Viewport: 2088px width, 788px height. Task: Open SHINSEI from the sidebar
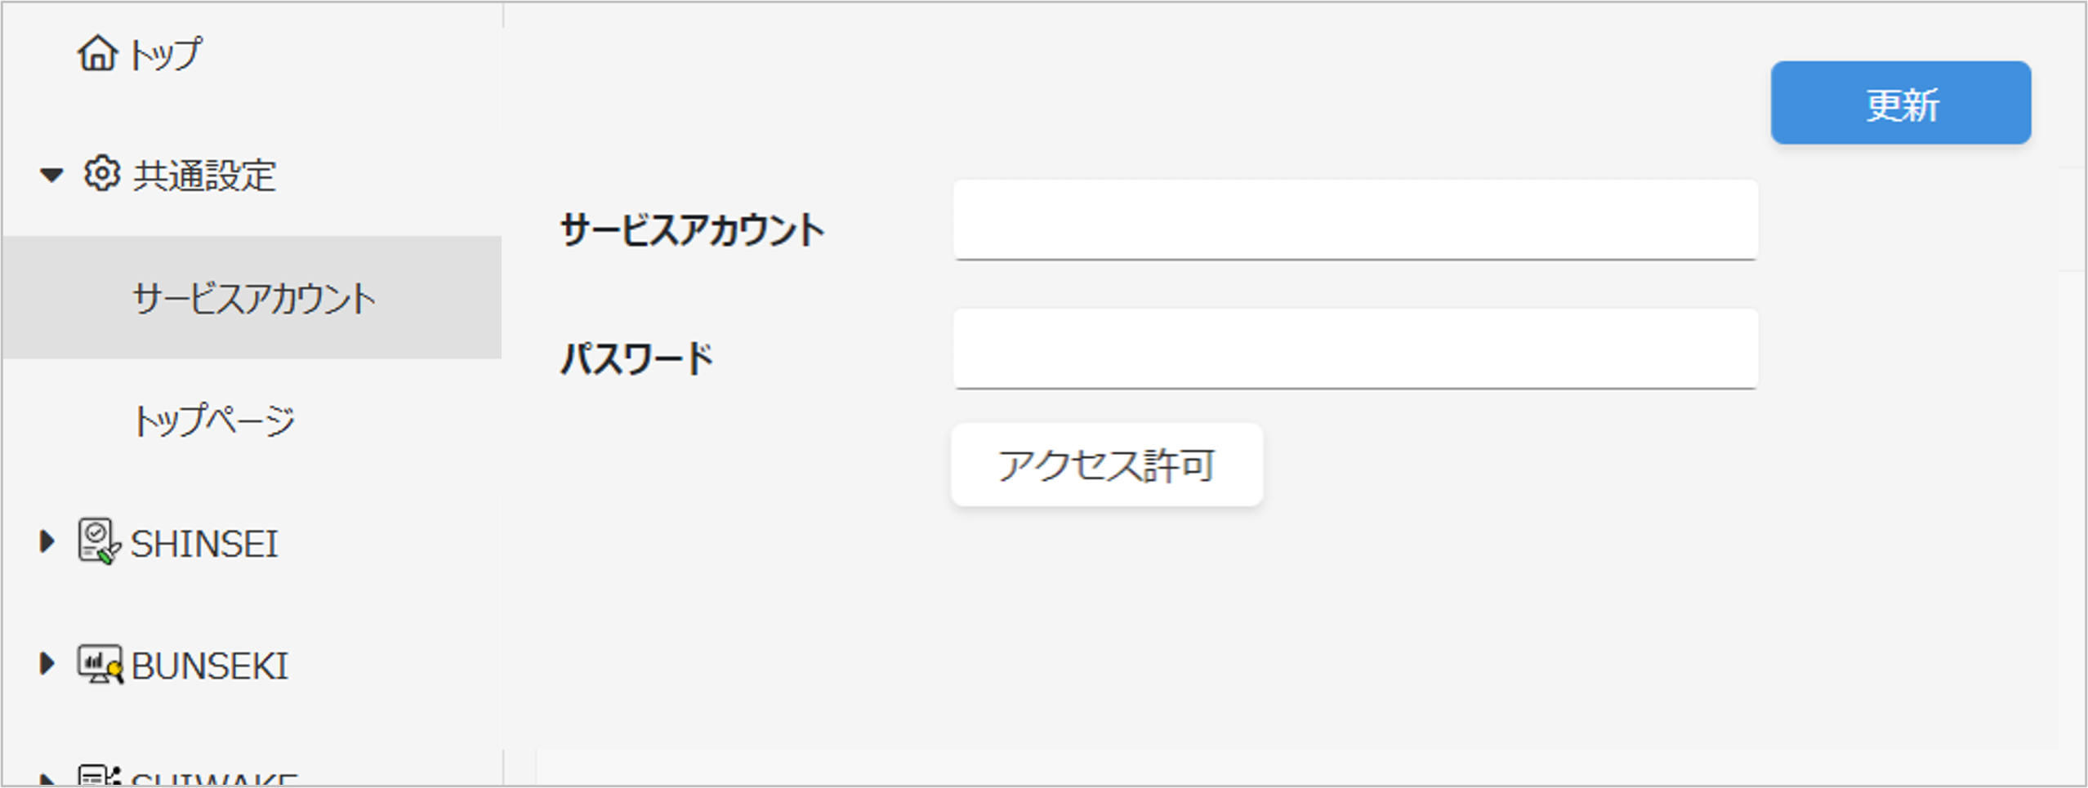(204, 543)
